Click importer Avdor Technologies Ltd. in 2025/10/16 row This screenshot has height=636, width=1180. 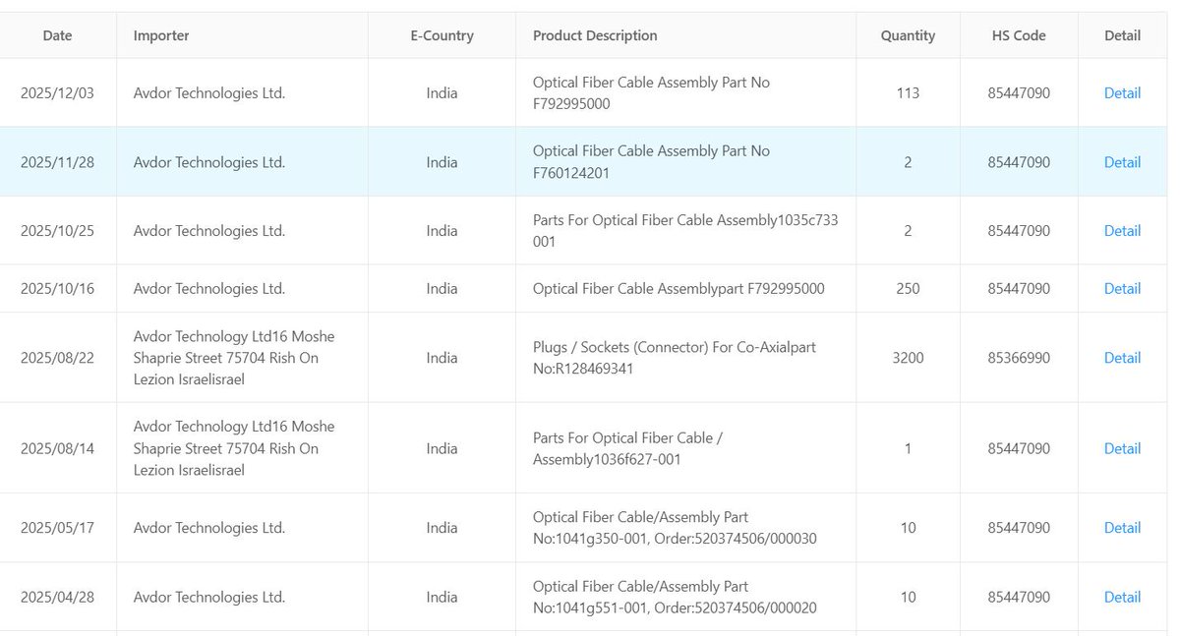pyautogui.click(x=209, y=289)
